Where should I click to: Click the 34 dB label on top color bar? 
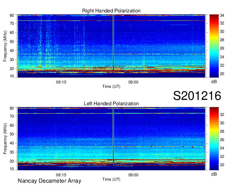tap(222, 15)
